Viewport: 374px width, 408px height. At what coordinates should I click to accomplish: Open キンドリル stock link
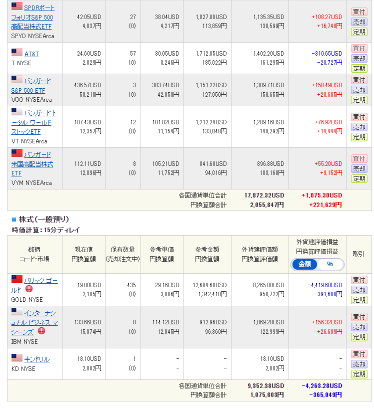click(37, 359)
